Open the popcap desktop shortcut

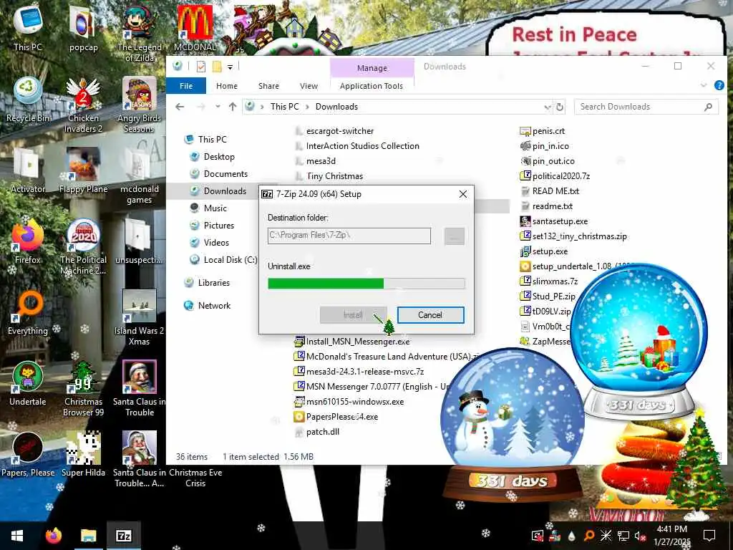point(83,28)
